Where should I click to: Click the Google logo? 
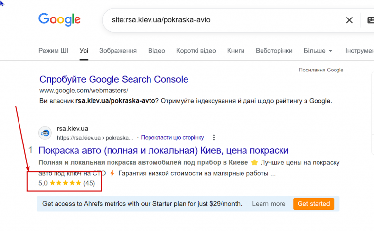pyautogui.click(x=59, y=19)
